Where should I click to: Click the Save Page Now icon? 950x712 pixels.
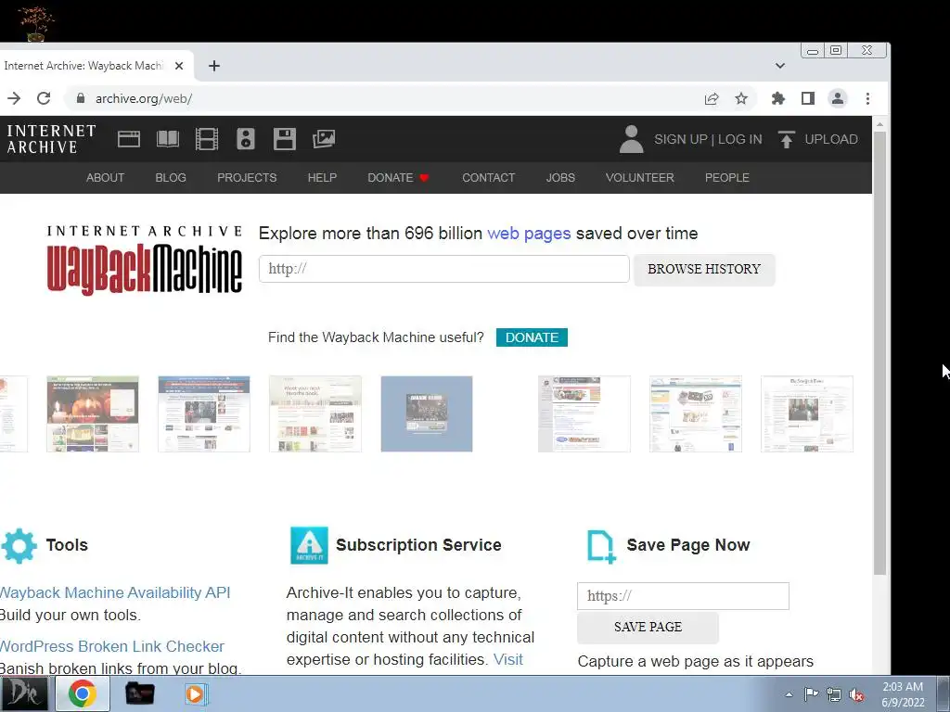(601, 546)
